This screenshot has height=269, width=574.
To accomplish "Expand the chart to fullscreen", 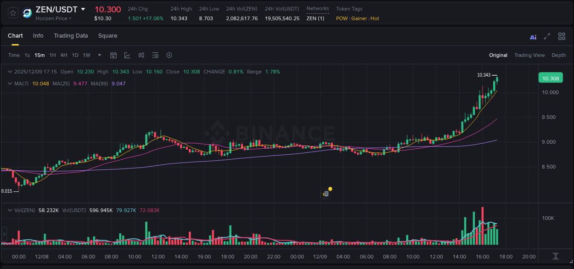I will tap(546, 36).
